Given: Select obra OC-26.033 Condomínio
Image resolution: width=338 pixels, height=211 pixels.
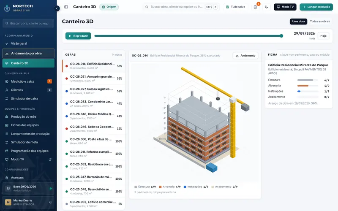Looking at the screenshot, I should pos(93,103).
